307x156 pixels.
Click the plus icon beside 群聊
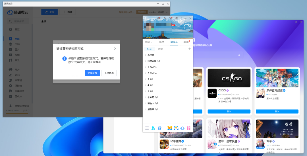pos(190,49)
